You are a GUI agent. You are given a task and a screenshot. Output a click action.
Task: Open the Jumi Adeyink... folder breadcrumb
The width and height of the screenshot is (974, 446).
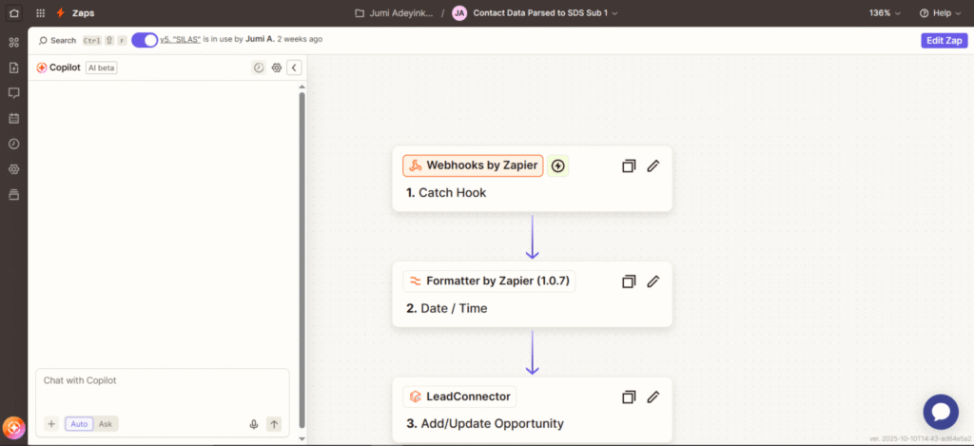pyautogui.click(x=394, y=13)
